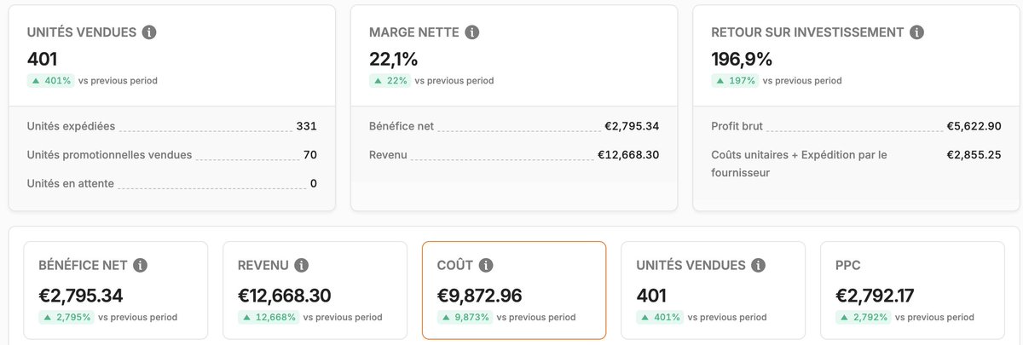Click info icon in bottom Unités Vendues card
This screenshot has height=345, width=1023.
coord(759,265)
